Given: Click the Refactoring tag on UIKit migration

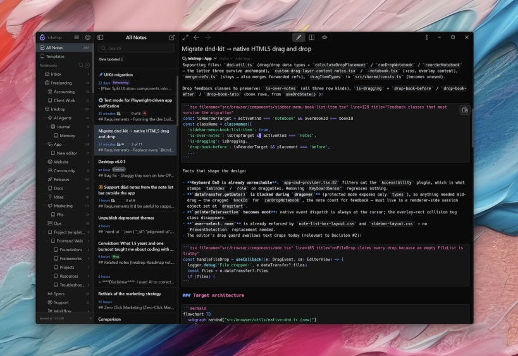Looking at the screenshot, I should click(x=121, y=83).
